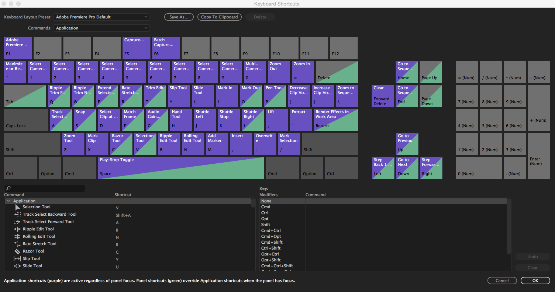Screen dimensions: 555x292
Task: Click the U key Slide Tool
Action: pos(203,96)
